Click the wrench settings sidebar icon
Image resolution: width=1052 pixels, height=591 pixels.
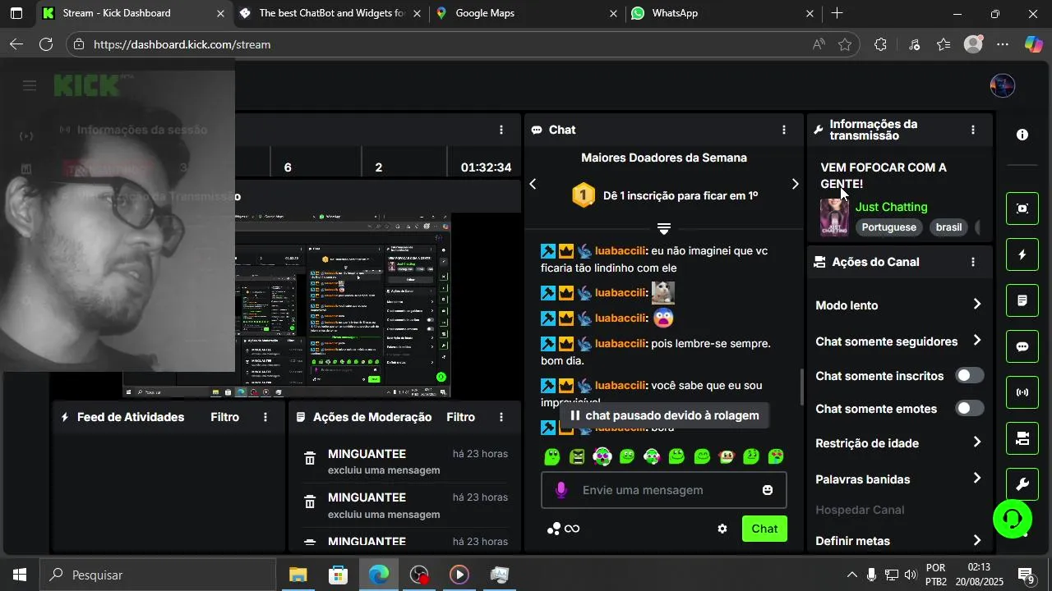point(1022,484)
